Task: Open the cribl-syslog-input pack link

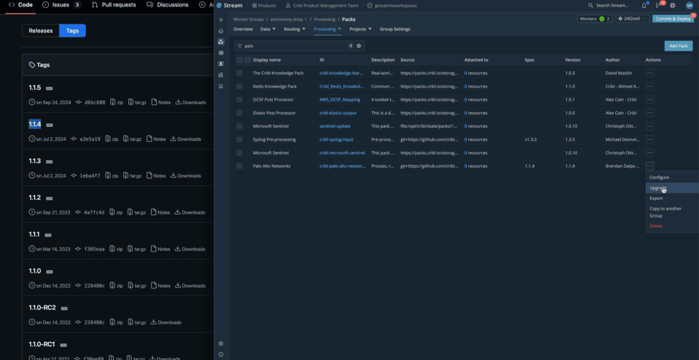Action: (x=336, y=140)
